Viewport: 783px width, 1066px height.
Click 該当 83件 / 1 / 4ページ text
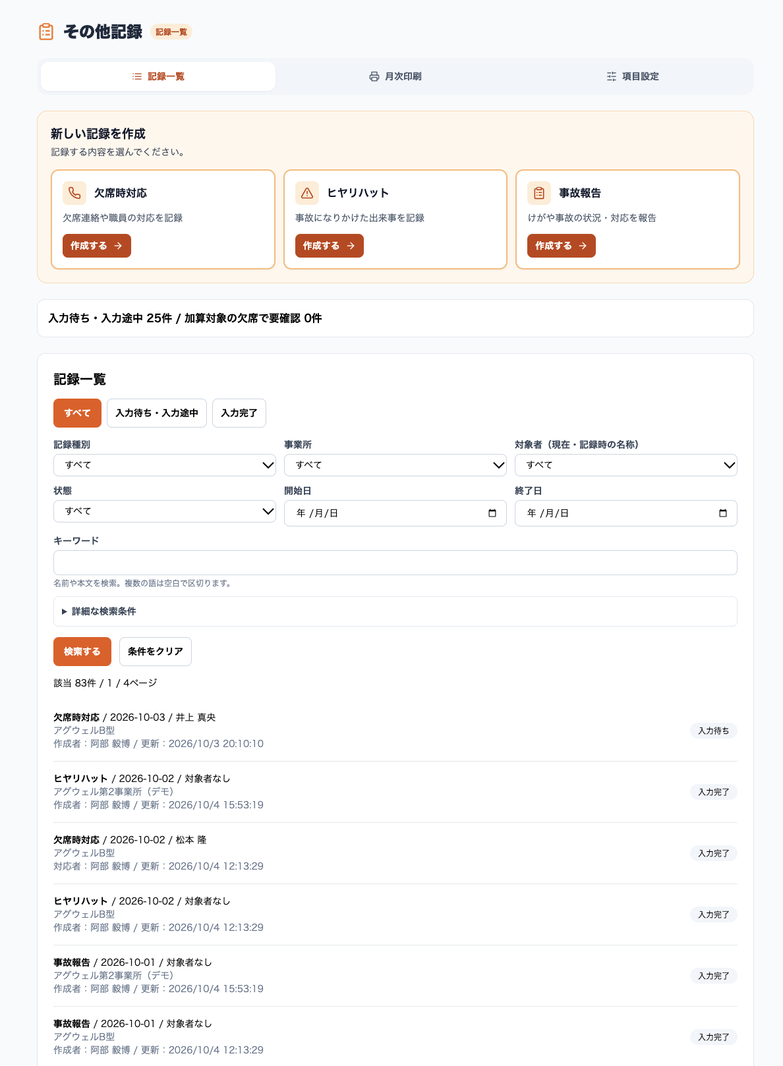[105, 683]
